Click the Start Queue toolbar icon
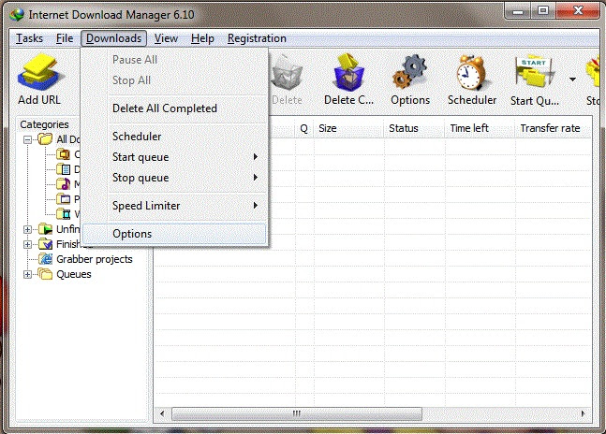 (x=535, y=73)
